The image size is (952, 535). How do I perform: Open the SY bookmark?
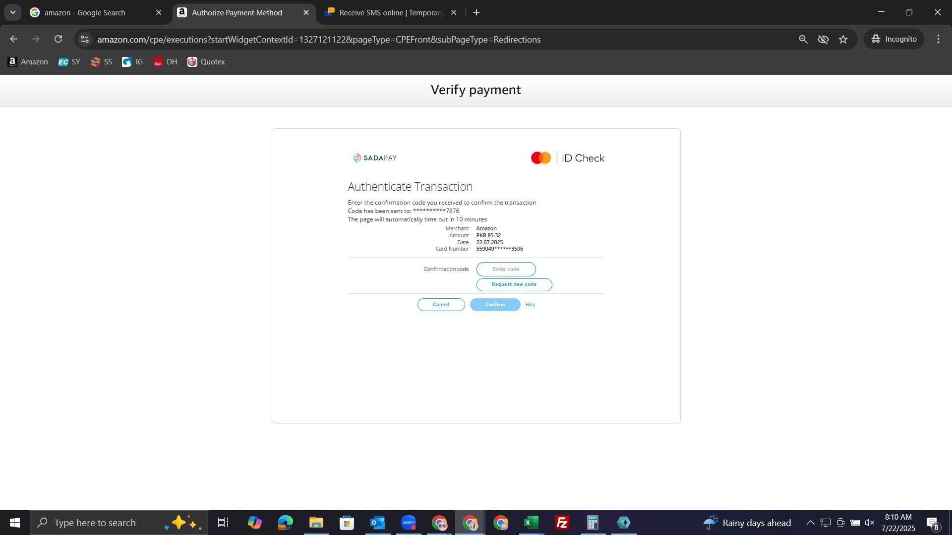69,62
